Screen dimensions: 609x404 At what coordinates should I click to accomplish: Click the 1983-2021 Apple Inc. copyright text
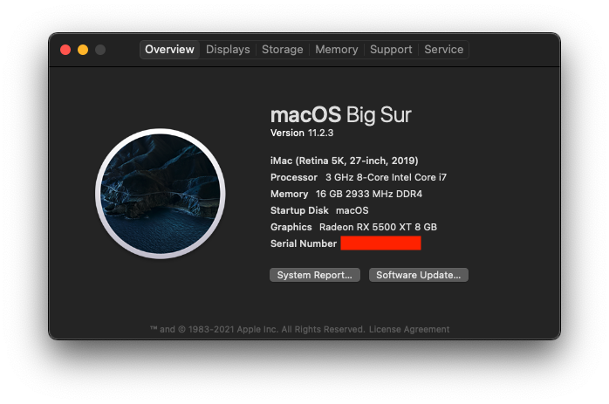click(x=257, y=330)
